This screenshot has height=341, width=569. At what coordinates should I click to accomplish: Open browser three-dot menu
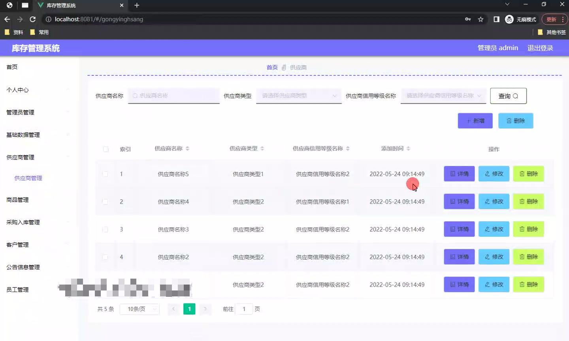563,19
